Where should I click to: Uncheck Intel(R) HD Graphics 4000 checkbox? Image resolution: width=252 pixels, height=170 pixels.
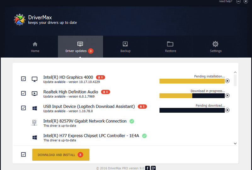(x=23, y=79)
